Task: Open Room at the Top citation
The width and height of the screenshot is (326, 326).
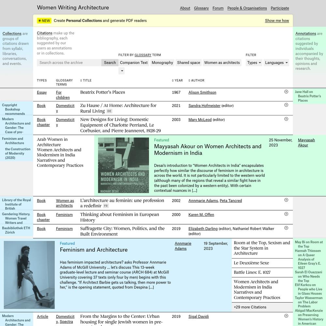Action: click(x=262, y=248)
